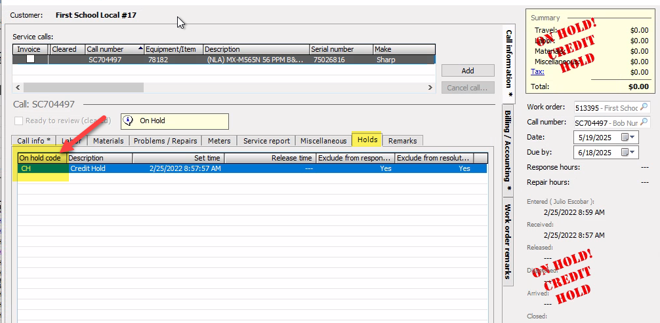Image resolution: width=660 pixels, height=323 pixels.
Task: Open the Call info tab
Action: point(33,140)
